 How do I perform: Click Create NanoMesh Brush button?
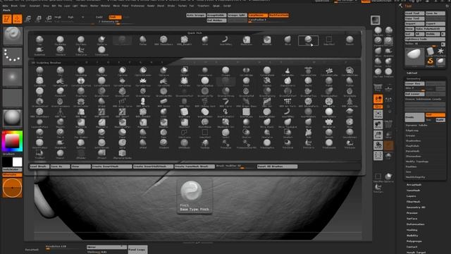(194, 167)
